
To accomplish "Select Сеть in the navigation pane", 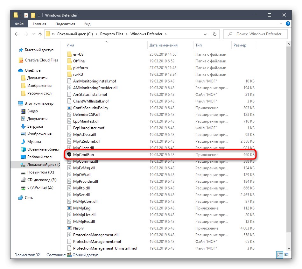I will point(25,198).
